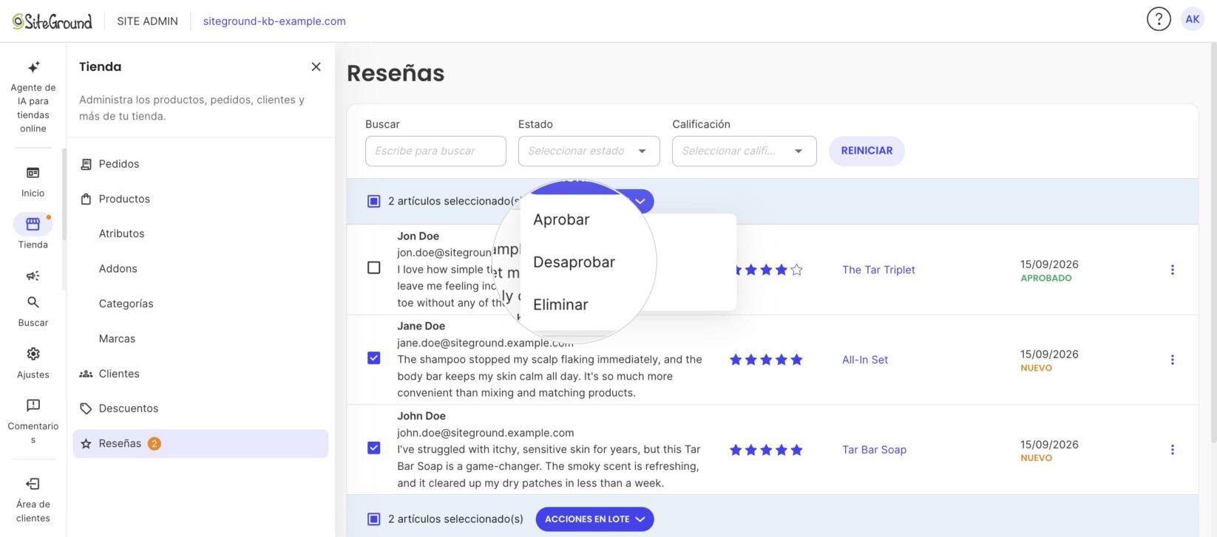The width and height of the screenshot is (1217, 537).
Task: Go to Área de clientes
Action: (x=33, y=500)
